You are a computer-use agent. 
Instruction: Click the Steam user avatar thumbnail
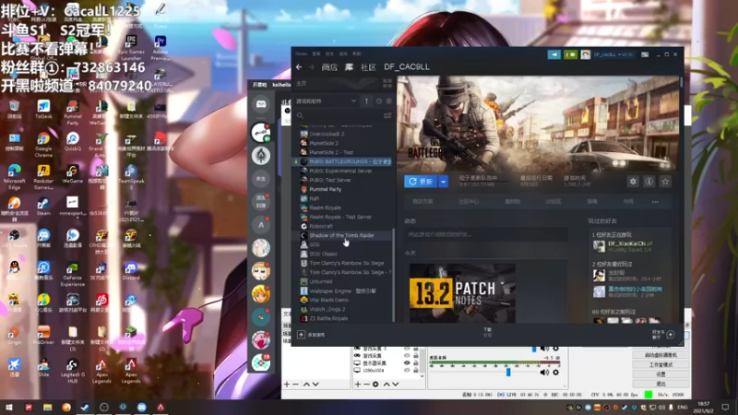pyautogui.click(x=585, y=54)
